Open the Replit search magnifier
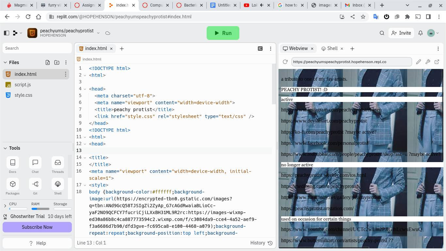The height and width of the screenshot is (251, 446). (382, 33)
